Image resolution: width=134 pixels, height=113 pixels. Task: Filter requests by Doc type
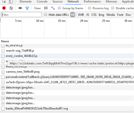click(x=128, y=15)
